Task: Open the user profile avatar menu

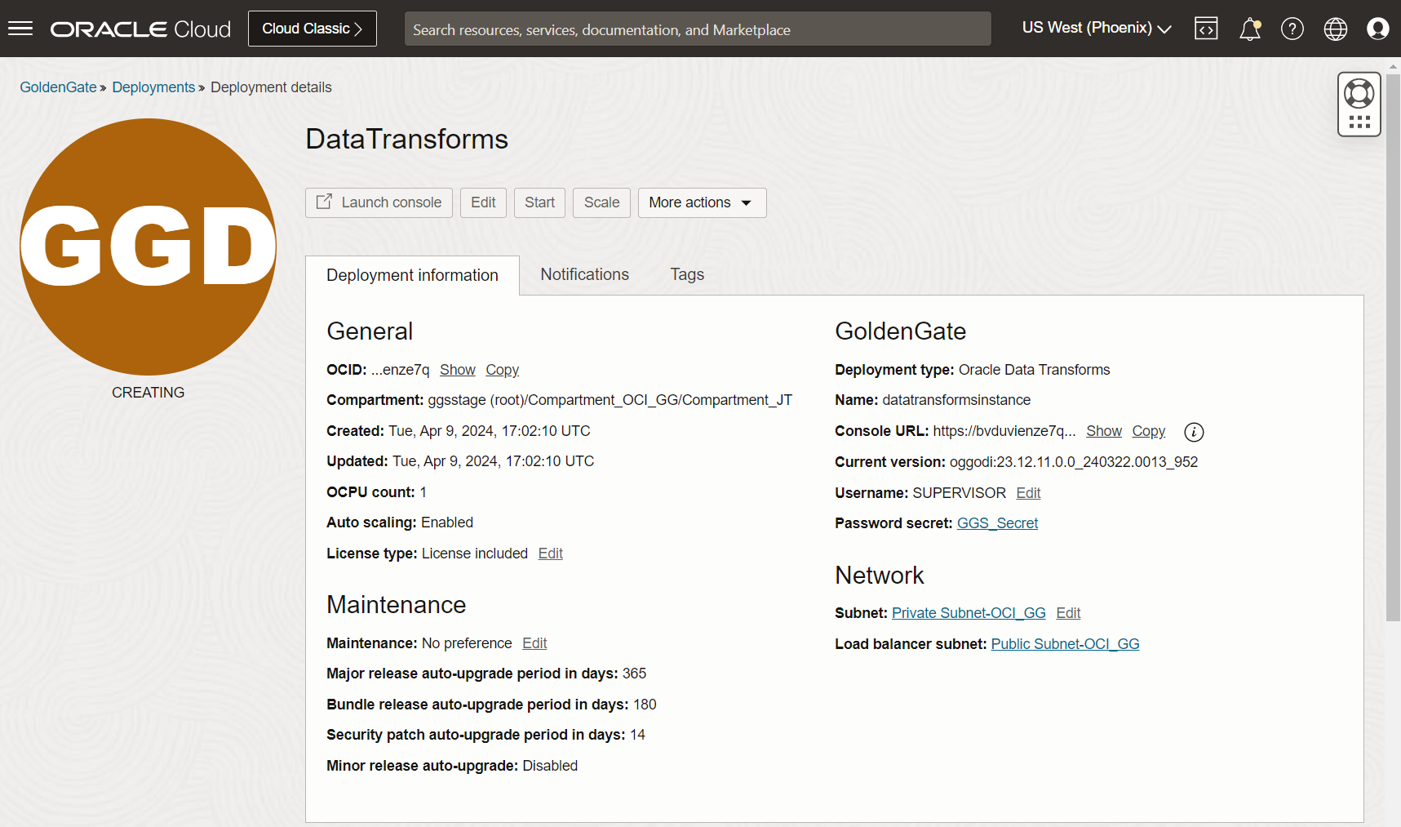Action: (x=1378, y=29)
